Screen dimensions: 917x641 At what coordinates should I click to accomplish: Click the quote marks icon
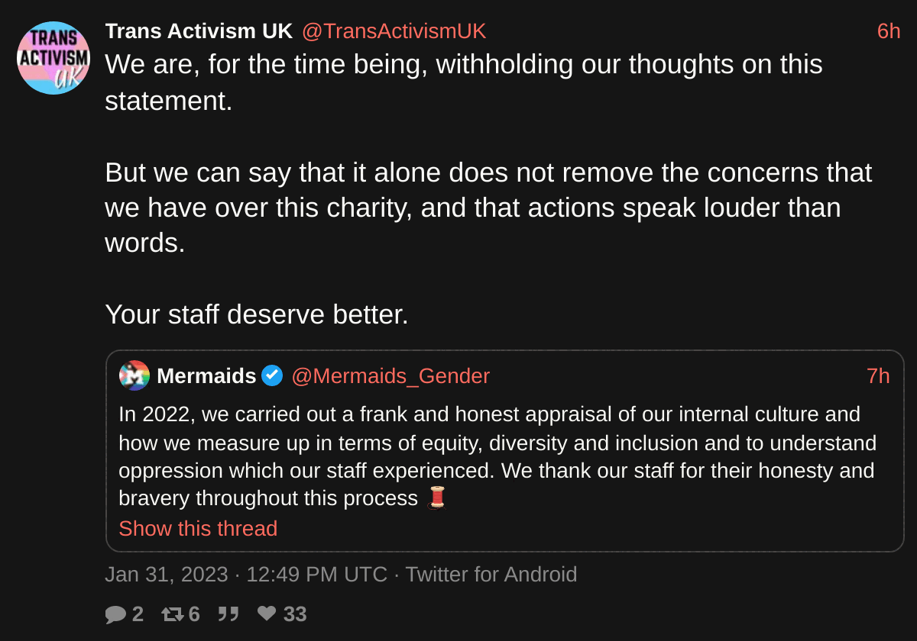(228, 614)
